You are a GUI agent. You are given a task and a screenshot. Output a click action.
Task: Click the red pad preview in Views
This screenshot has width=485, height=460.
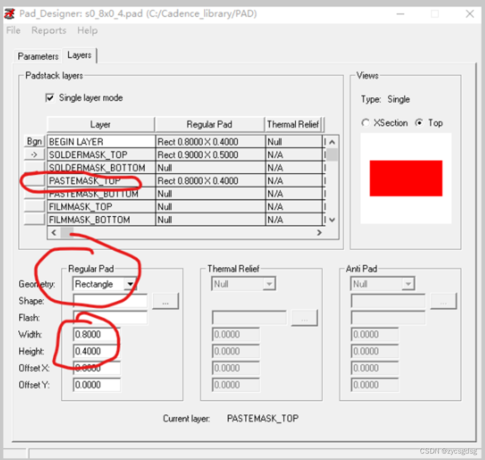pos(405,178)
